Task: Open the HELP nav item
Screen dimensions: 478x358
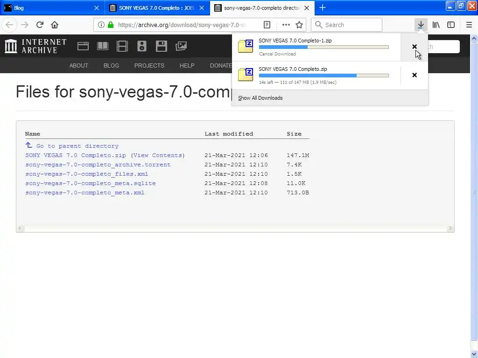Action: coord(187,65)
